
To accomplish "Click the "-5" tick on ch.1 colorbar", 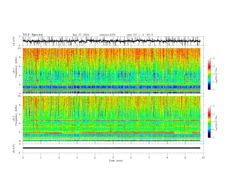I will click(213, 74).
